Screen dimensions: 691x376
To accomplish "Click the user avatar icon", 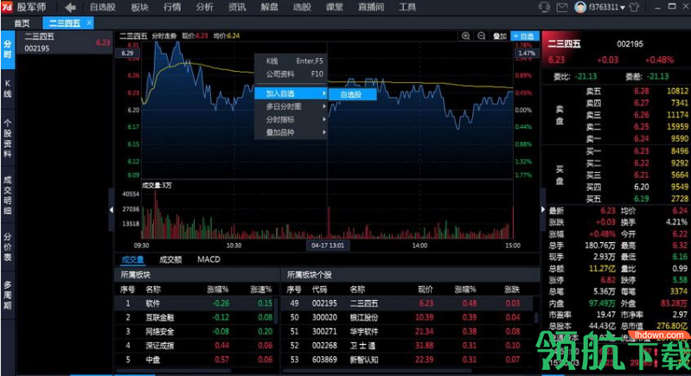I will [x=580, y=7].
